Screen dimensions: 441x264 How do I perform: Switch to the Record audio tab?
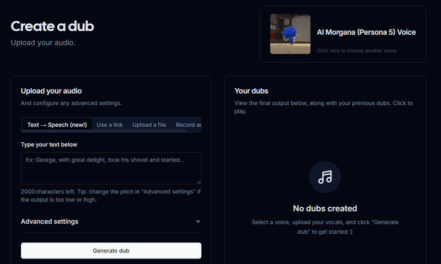[x=188, y=125]
